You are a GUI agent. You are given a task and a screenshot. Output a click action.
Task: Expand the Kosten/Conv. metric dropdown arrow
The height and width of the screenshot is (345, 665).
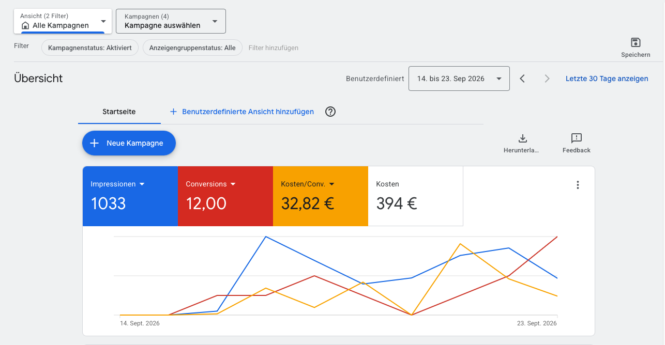click(331, 184)
